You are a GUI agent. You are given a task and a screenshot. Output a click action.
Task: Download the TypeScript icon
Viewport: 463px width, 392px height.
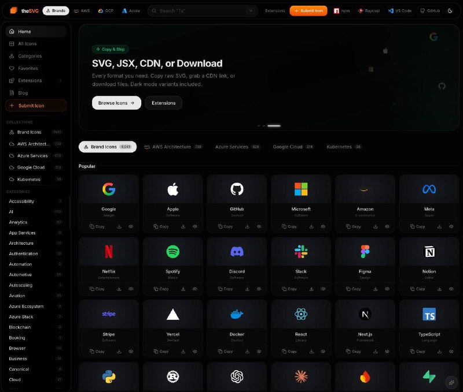coord(439,352)
